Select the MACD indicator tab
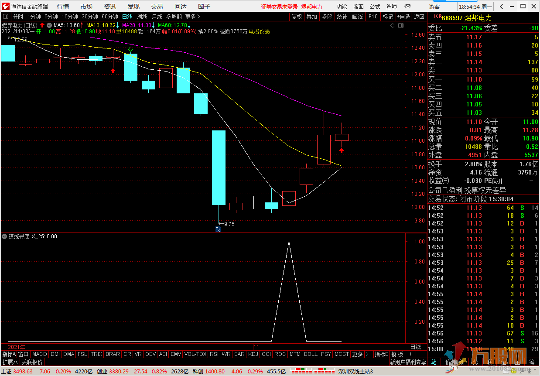540x376 pixels. (x=39, y=354)
